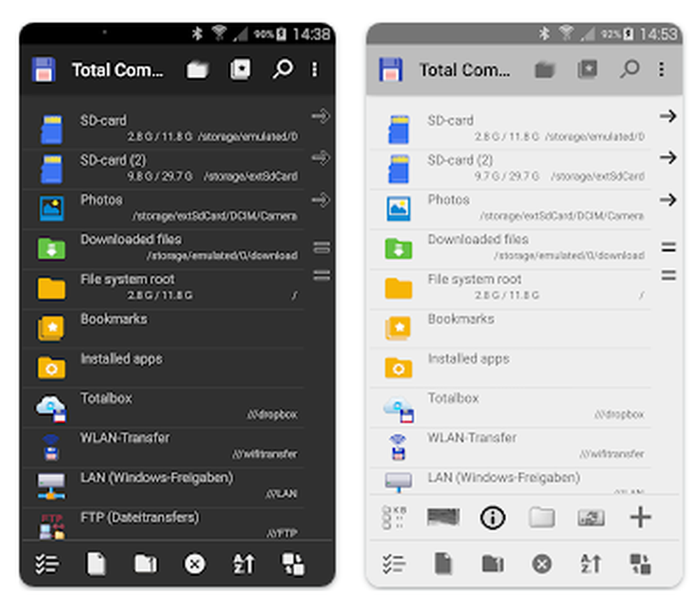Tap equals icon beside File system root, dark
Image resolution: width=698 pixels, height=598 pixels.
[321, 276]
